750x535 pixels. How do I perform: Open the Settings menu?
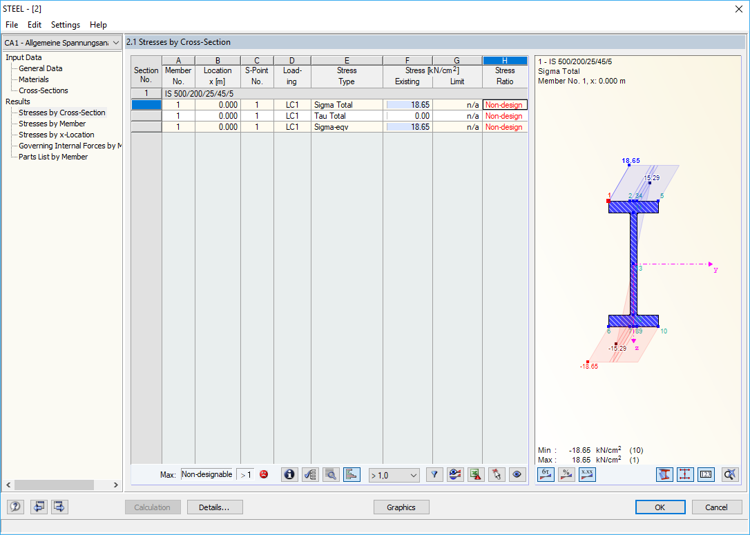[x=65, y=24]
